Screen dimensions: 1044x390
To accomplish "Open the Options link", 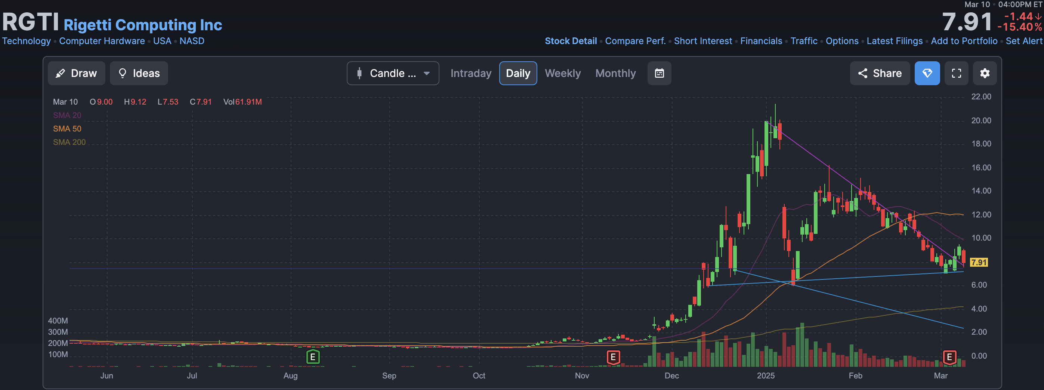I will click(x=842, y=41).
